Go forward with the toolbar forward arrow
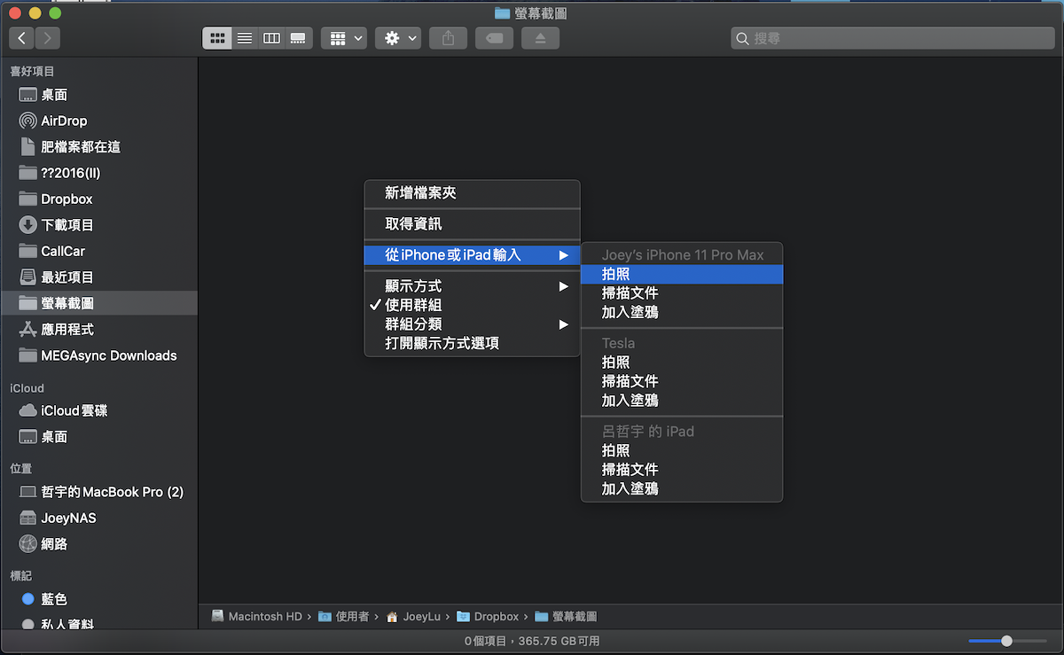Image resolution: width=1064 pixels, height=655 pixels. click(48, 38)
